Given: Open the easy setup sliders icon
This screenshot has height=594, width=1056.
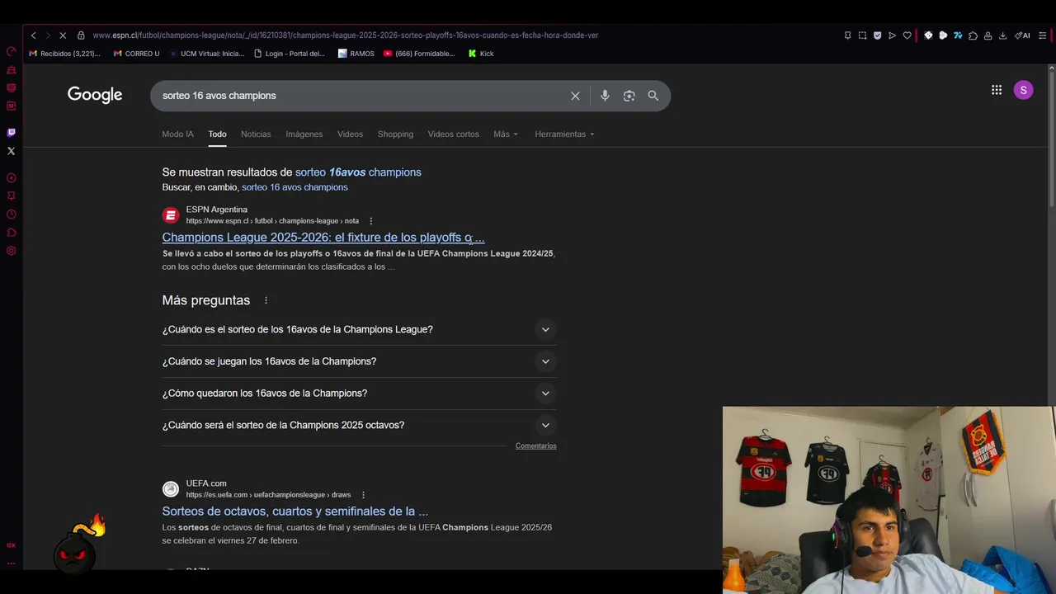Looking at the screenshot, I should click(1043, 35).
